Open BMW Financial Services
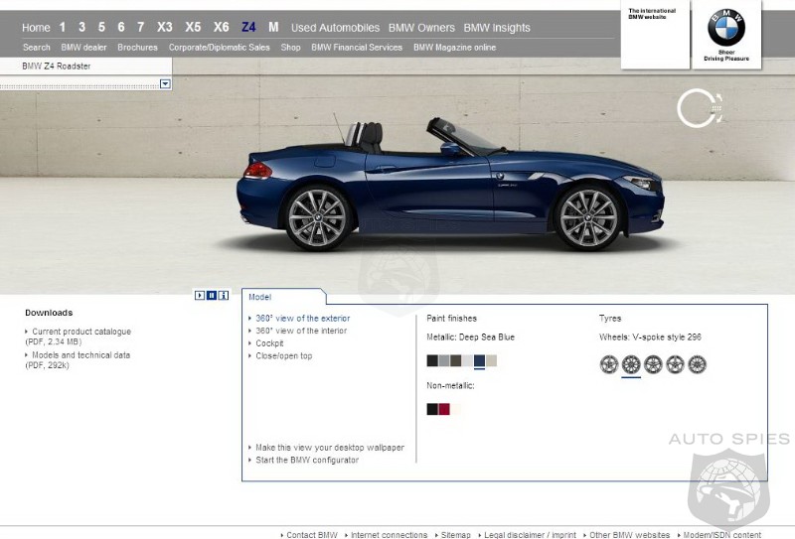This screenshot has height=539, width=795. pyautogui.click(x=357, y=47)
